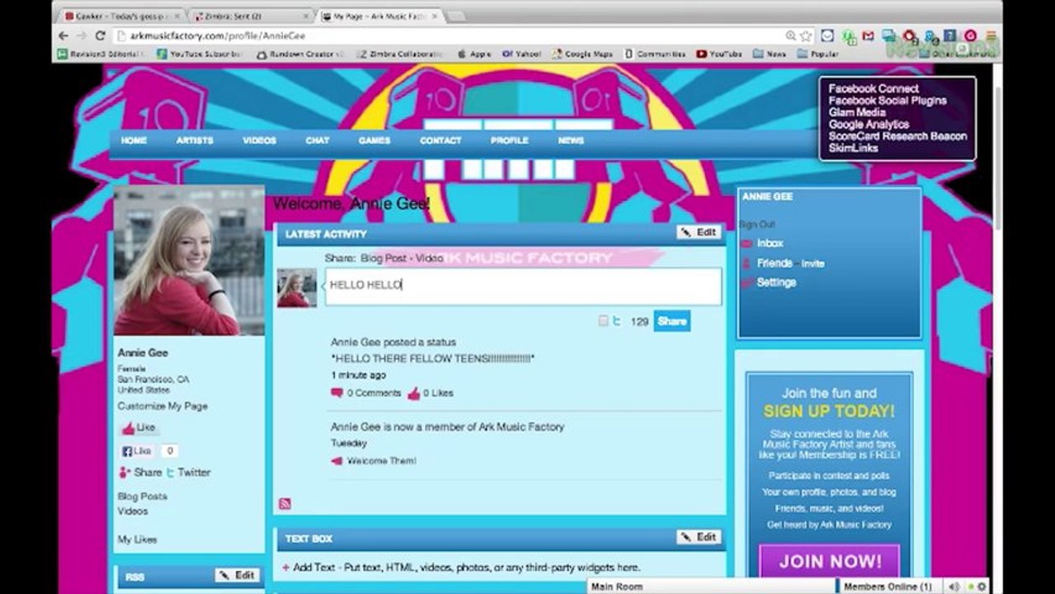The width and height of the screenshot is (1055, 594).
Task: Edit the Text Box section
Action: click(x=699, y=537)
